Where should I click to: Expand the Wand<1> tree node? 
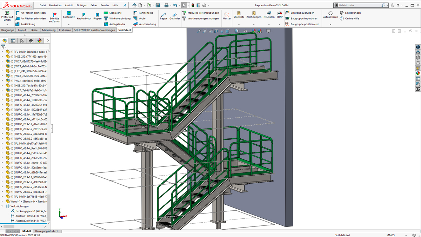[2, 202]
